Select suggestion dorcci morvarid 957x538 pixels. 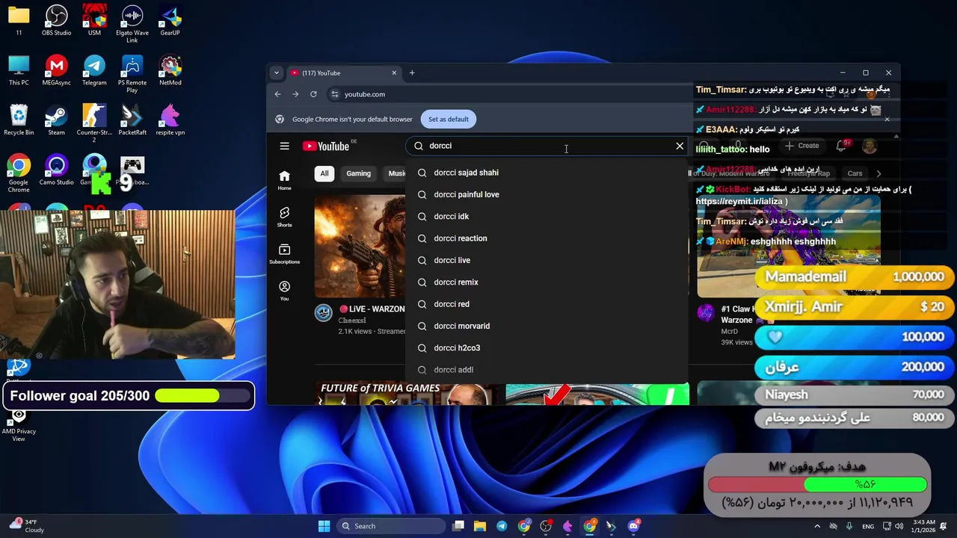coord(547,326)
